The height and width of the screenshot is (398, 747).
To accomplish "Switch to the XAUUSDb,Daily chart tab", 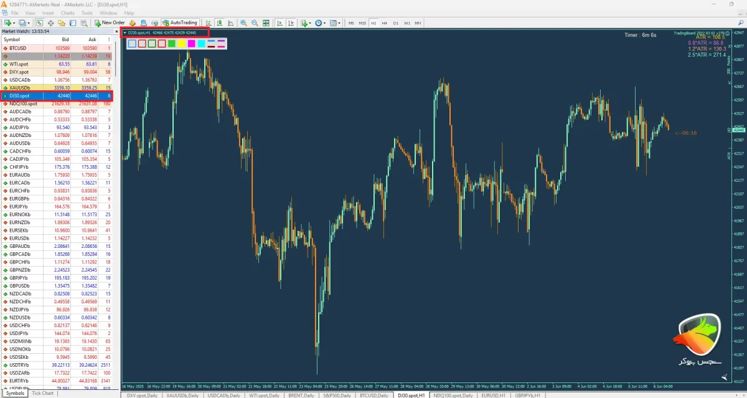I will (x=183, y=395).
